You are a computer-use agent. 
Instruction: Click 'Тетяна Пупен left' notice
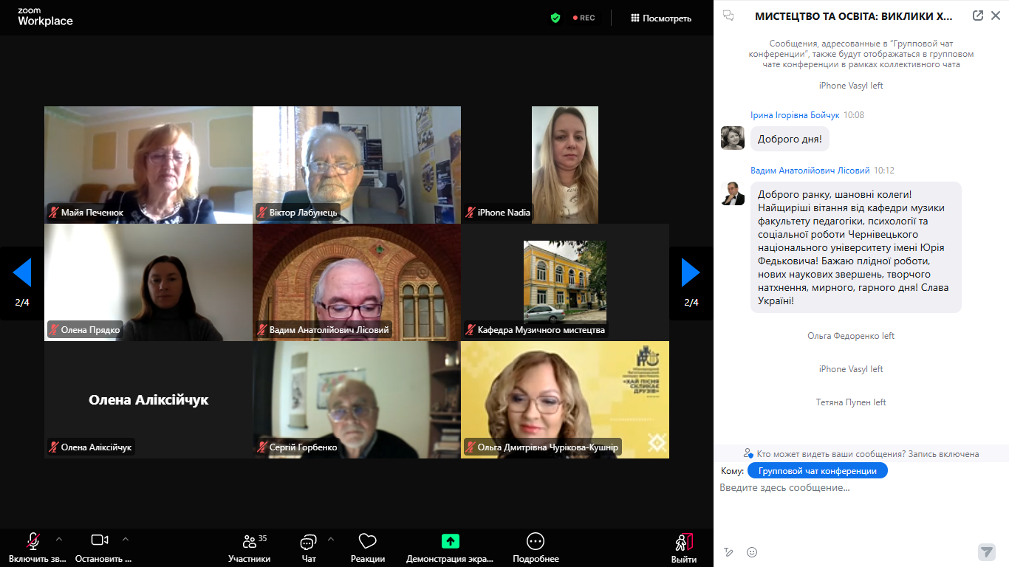(851, 402)
